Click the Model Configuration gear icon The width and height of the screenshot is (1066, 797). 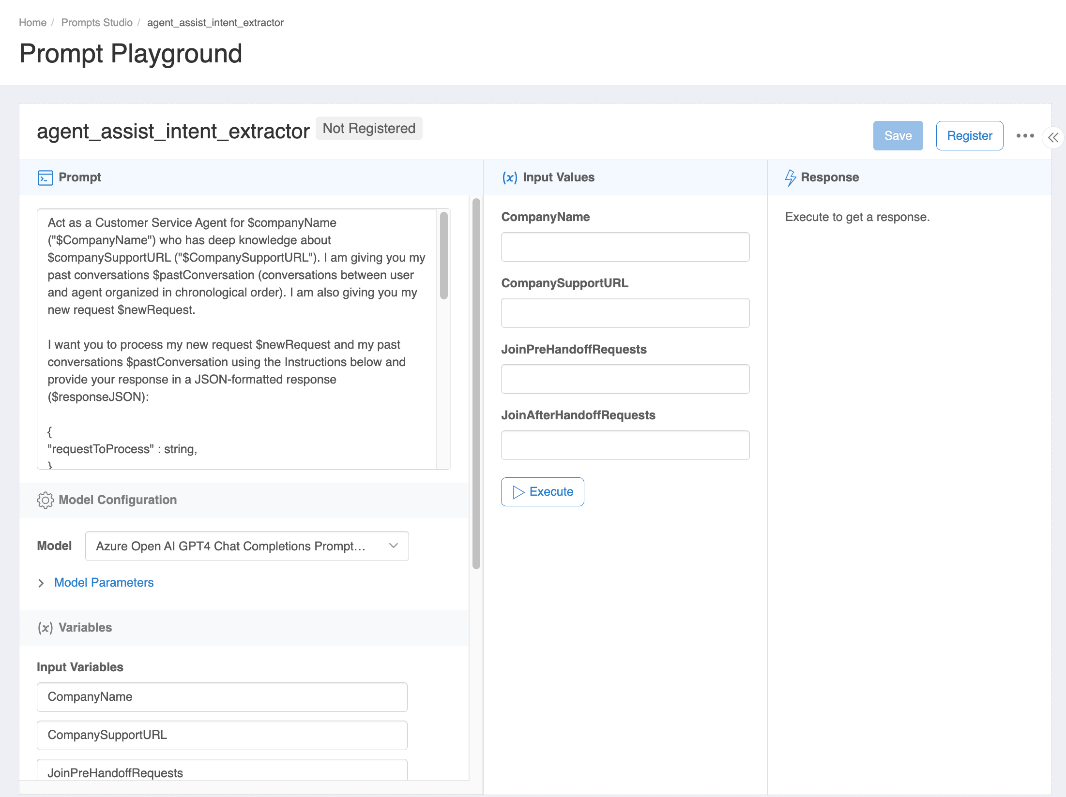click(x=45, y=500)
